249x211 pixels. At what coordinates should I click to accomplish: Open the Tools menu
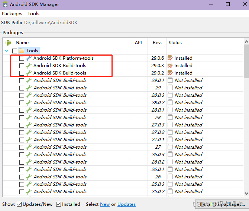33,14
